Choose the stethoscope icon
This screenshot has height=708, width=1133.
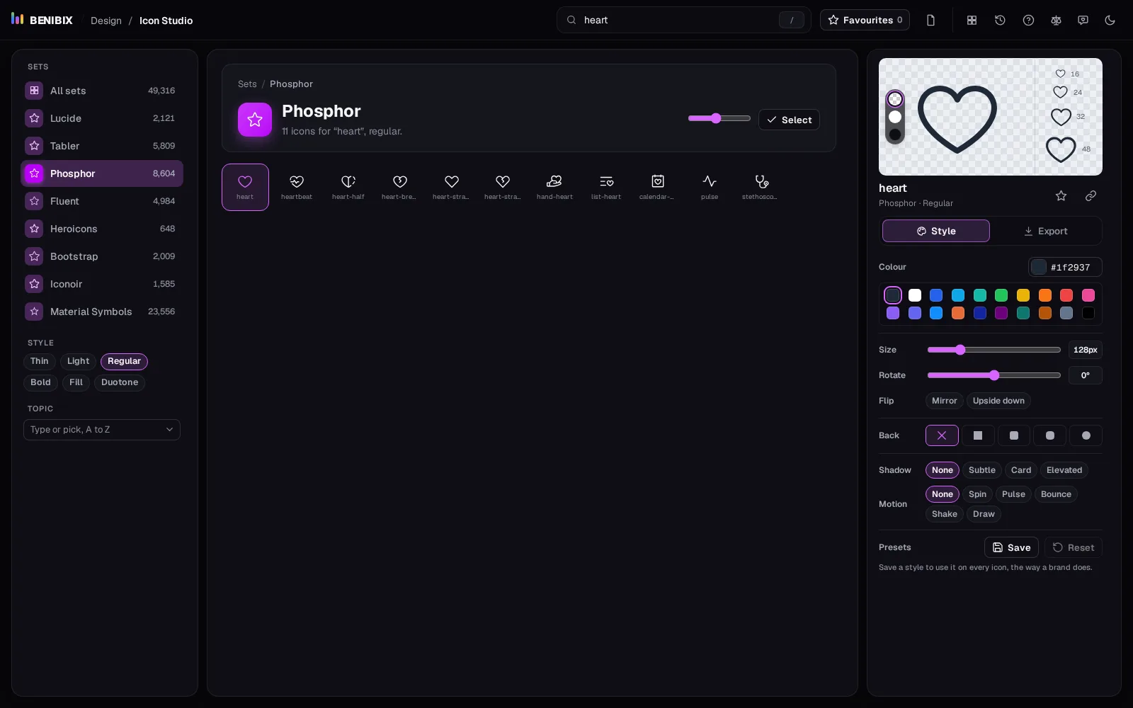coord(761,187)
